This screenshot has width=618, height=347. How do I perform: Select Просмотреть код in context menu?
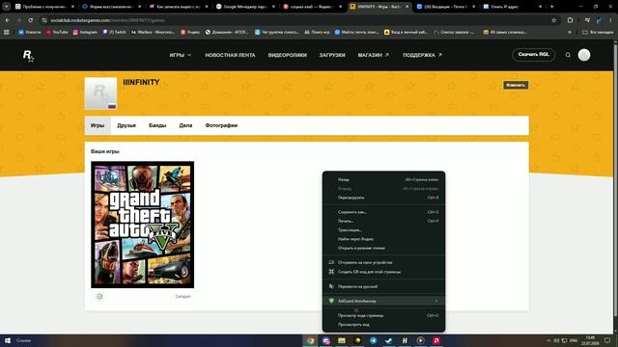point(384,325)
